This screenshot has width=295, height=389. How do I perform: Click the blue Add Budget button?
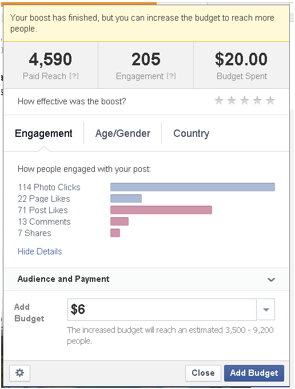pos(254,373)
